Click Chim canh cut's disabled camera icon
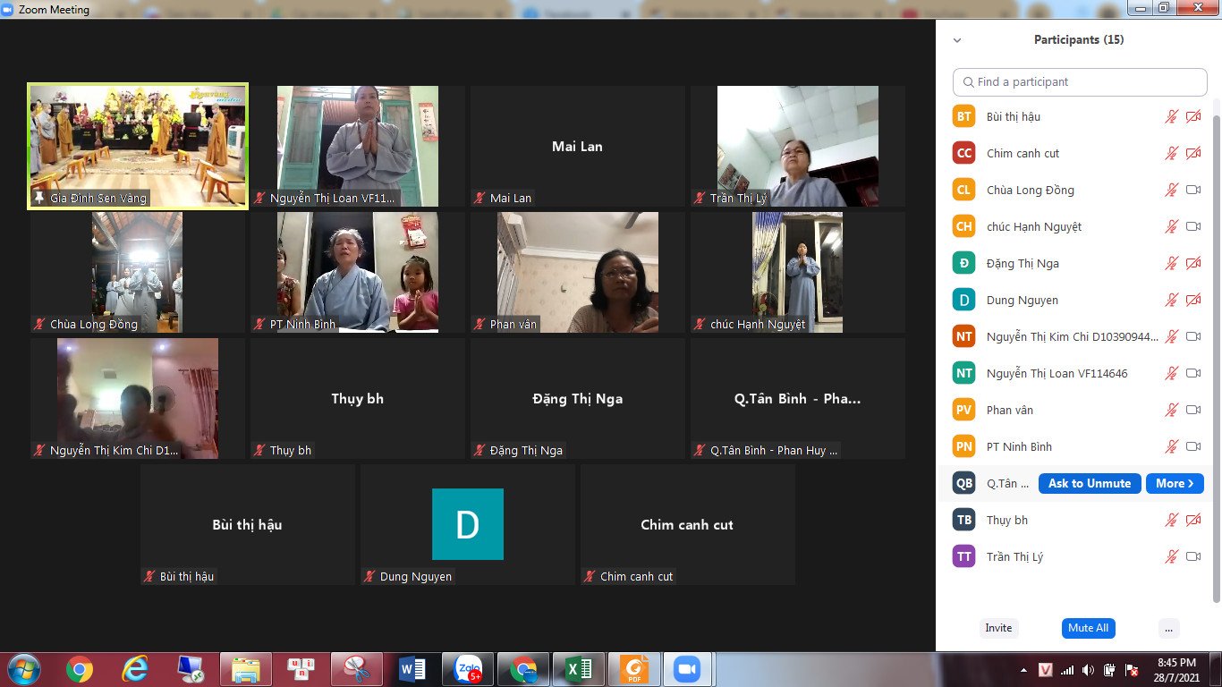1222x687 pixels. click(1192, 154)
